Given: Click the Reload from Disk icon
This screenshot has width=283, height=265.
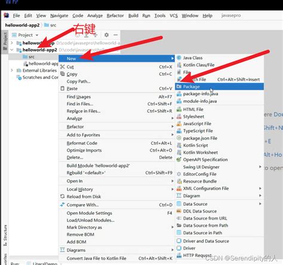Looking at the screenshot, I should pyautogui.click(x=63, y=196).
